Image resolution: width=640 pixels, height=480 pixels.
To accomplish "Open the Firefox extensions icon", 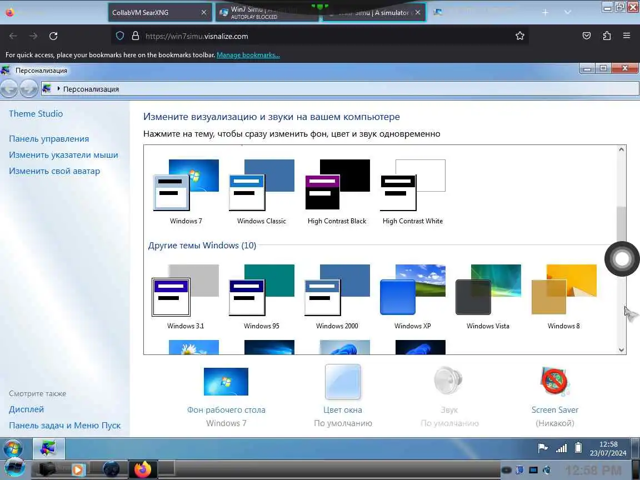I will tap(607, 36).
